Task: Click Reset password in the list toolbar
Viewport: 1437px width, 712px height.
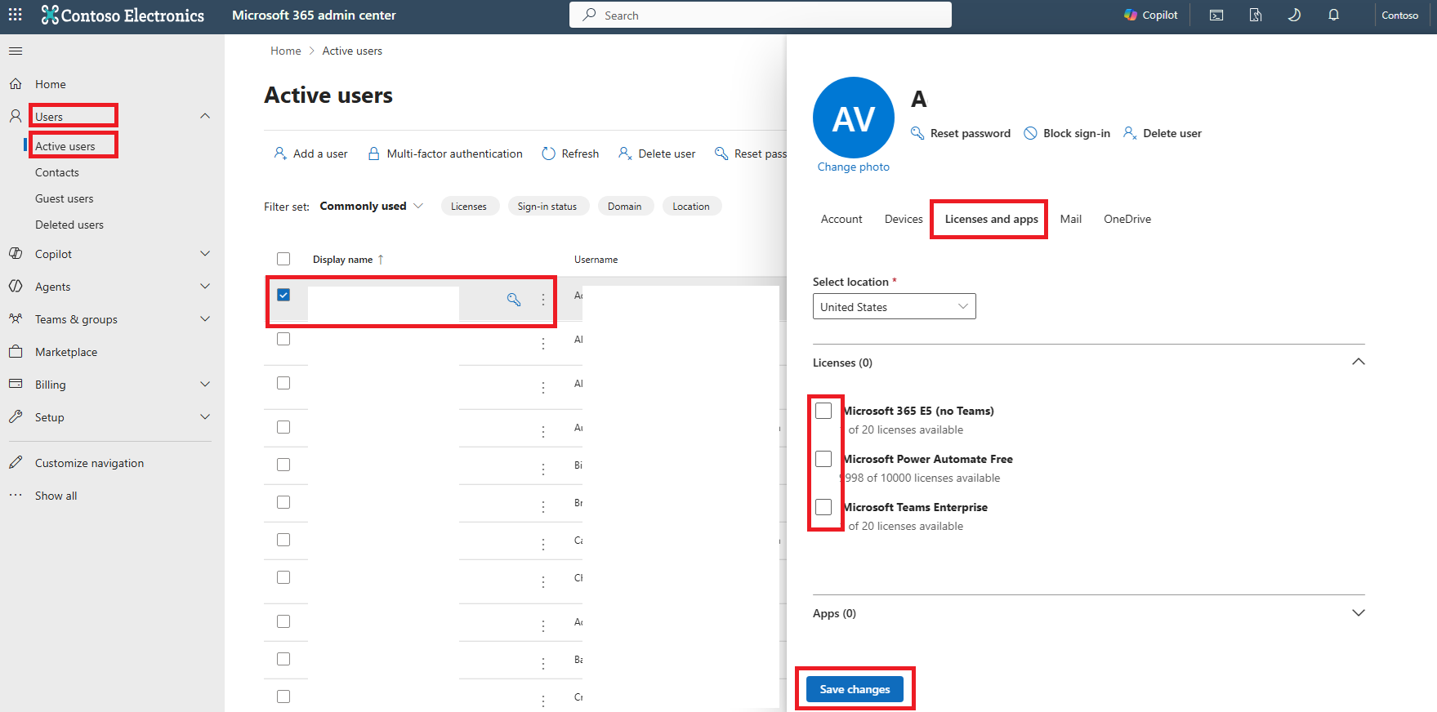Action: [x=751, y=154]
